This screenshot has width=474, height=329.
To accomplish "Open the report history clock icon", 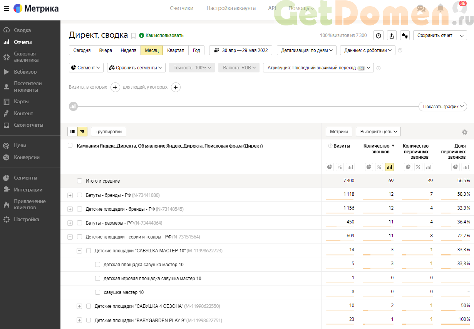I will coord(379,35).
